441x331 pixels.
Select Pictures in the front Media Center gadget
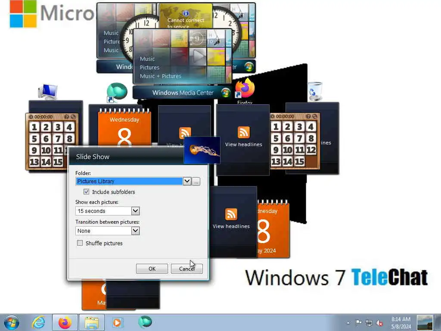pyautogui.click(x=149, y=68)
